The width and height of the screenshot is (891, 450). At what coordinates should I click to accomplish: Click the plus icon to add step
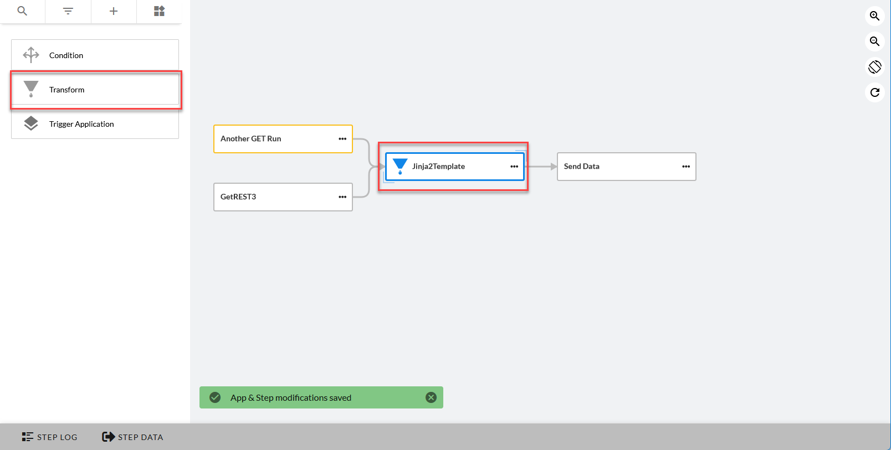tap(114, 11)
